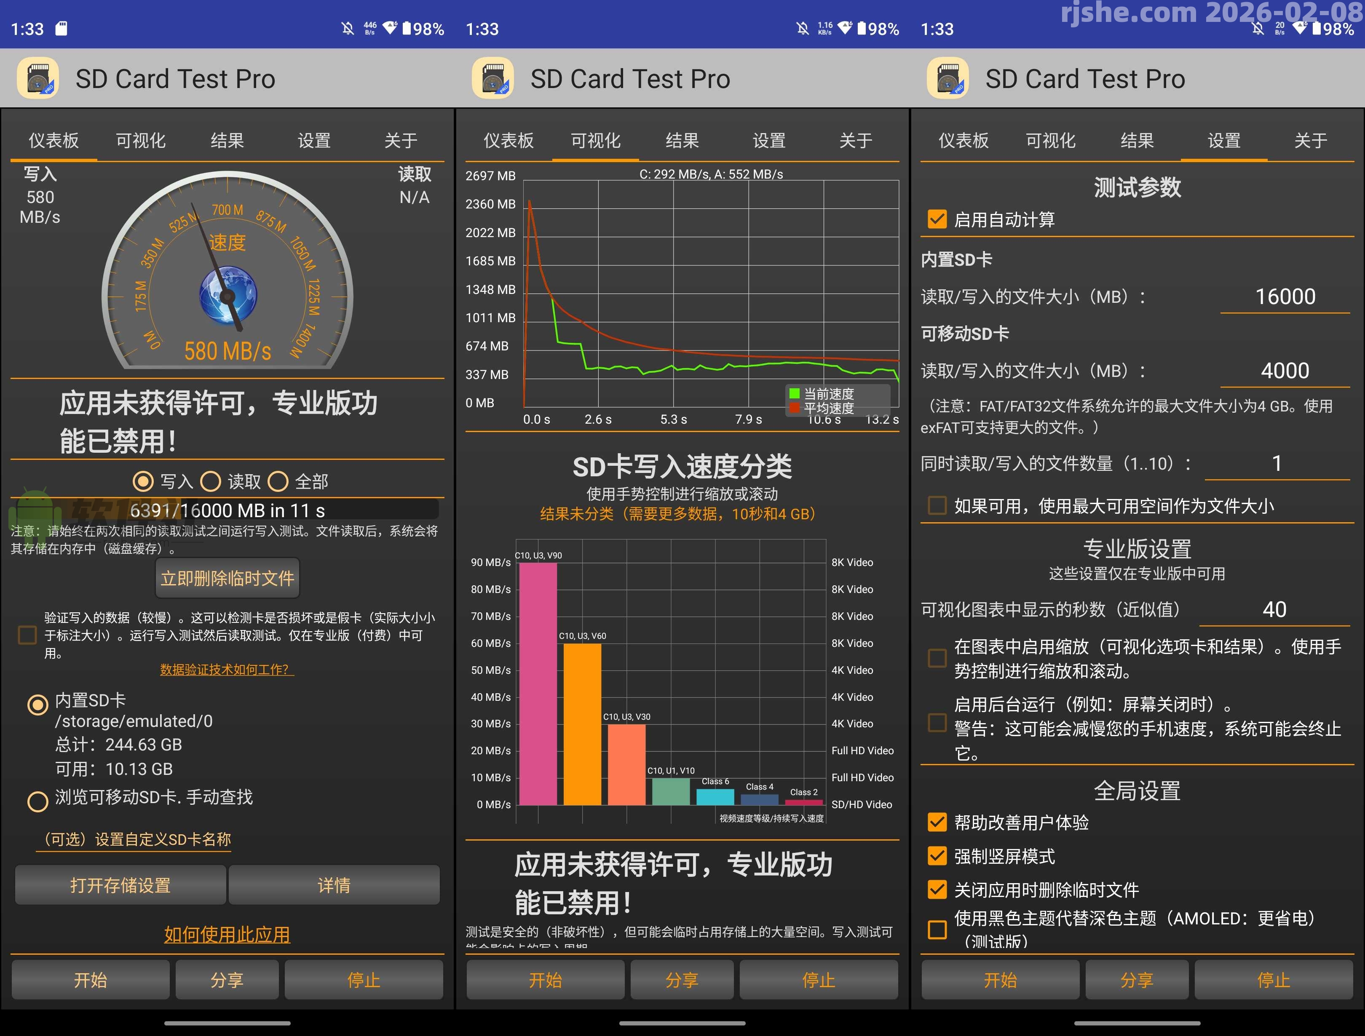Tap the battery icon showing 98%
The width and height of the screenshot is (1365, 1036).
(407, 28)
